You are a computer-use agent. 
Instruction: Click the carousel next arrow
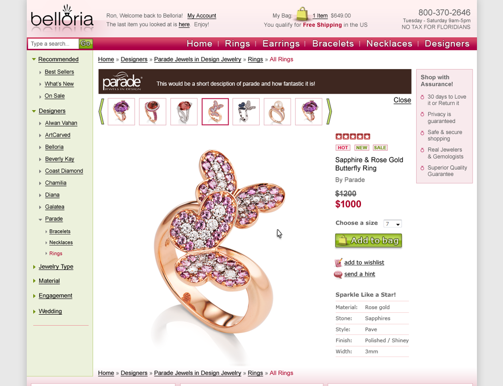click(x=329, y=111)
